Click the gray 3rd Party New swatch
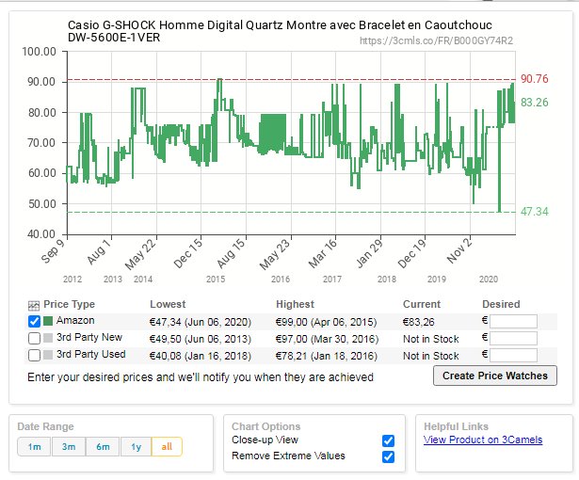The width and height of the screenshot is (579, 480). [x=48, y=339]
